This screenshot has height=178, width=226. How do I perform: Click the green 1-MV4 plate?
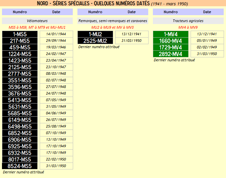pos(171,34)
